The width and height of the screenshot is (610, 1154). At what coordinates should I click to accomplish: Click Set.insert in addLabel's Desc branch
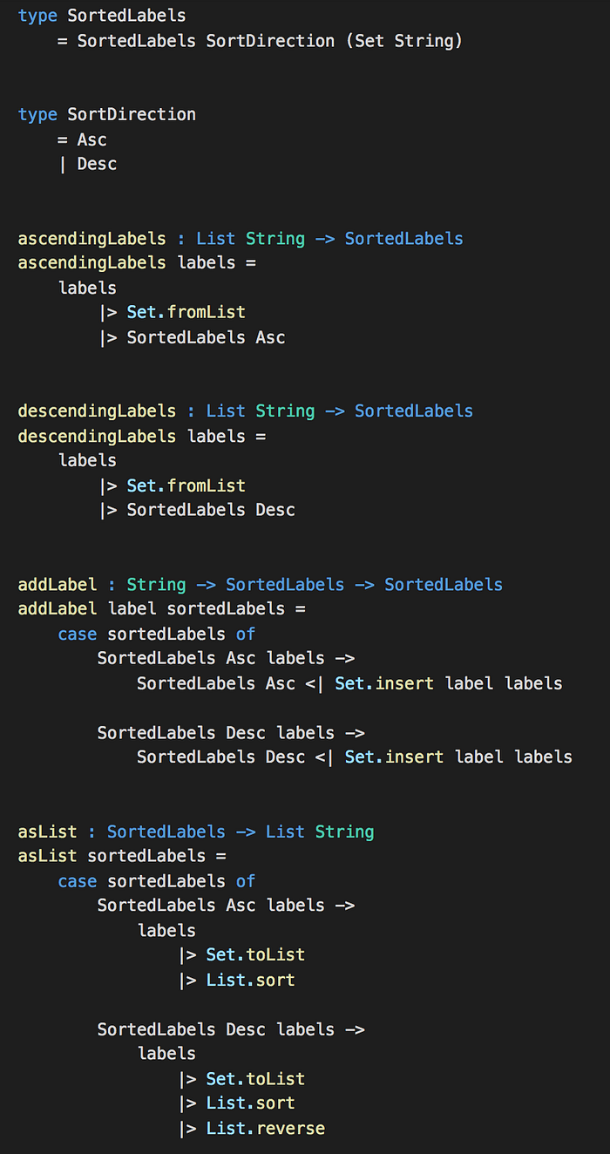click(394, 757)
